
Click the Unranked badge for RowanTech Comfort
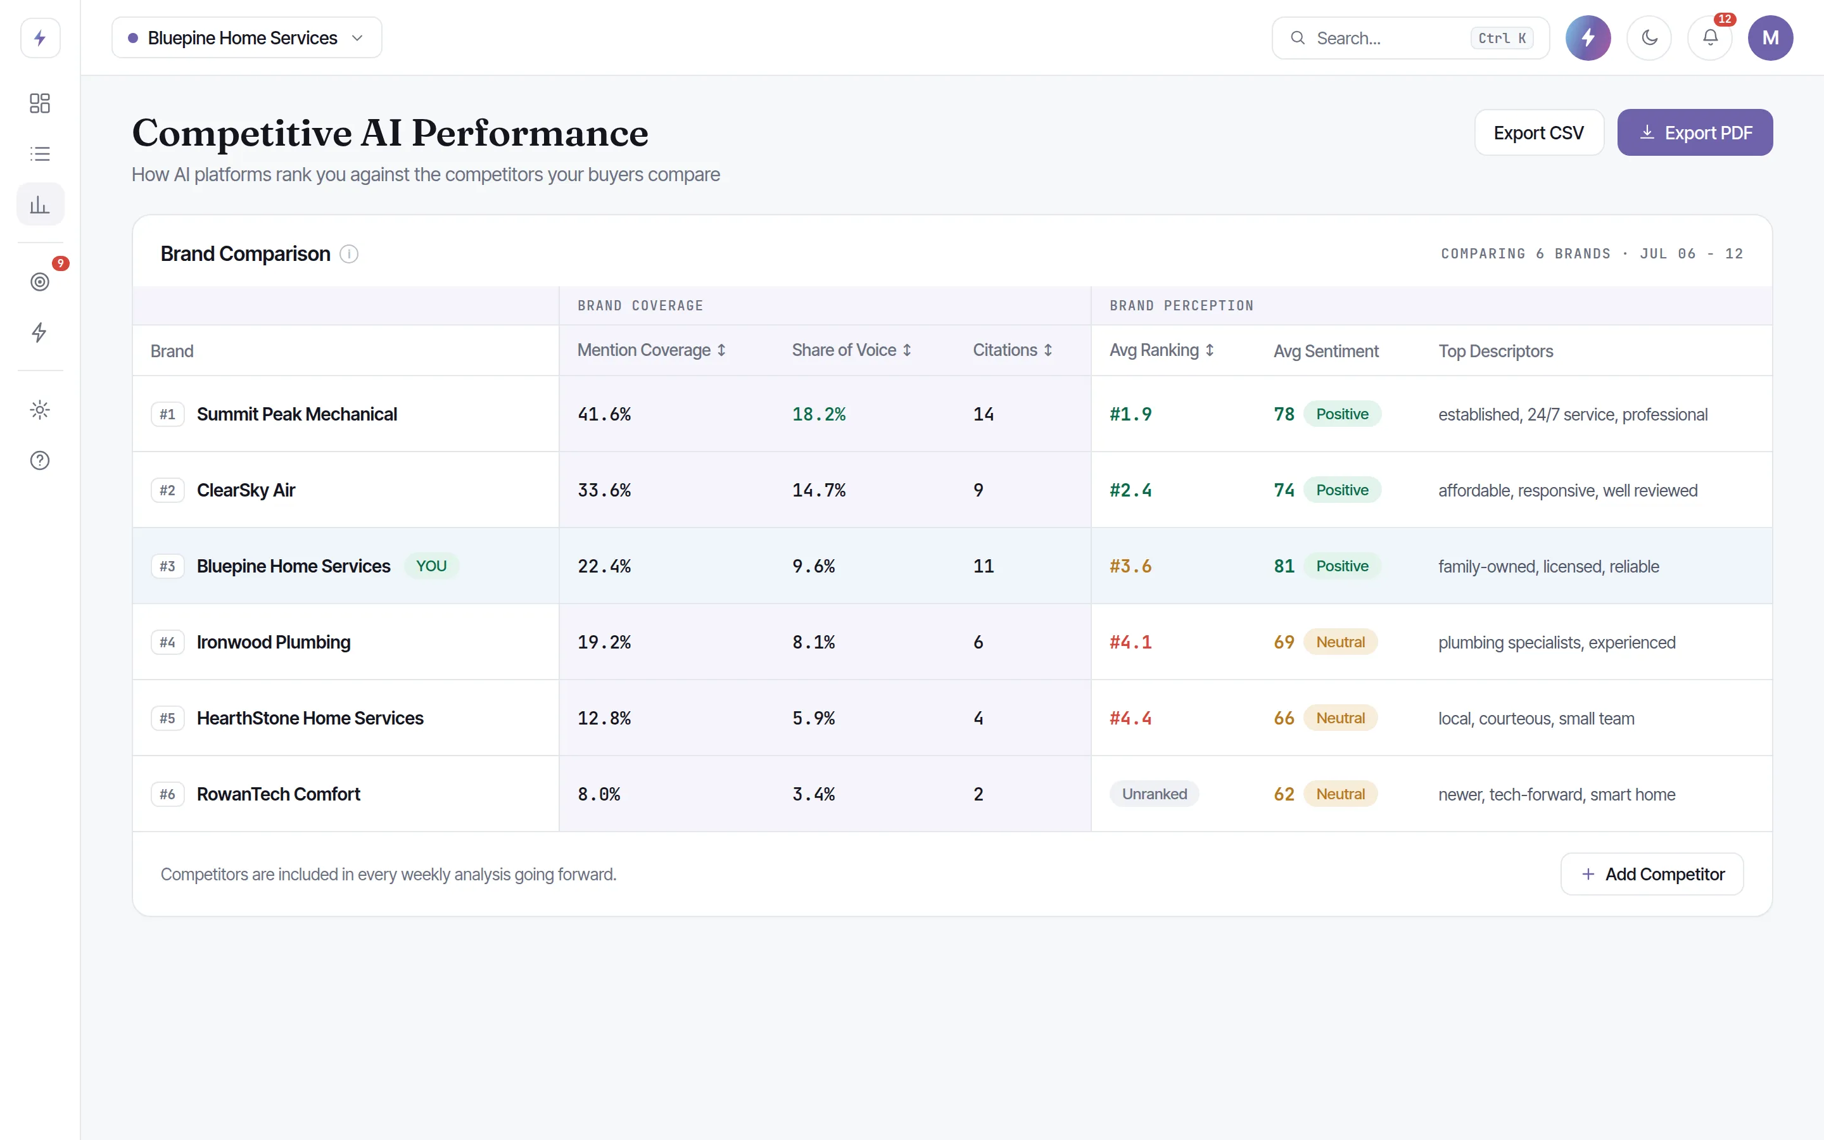[x=1154, y=794]
